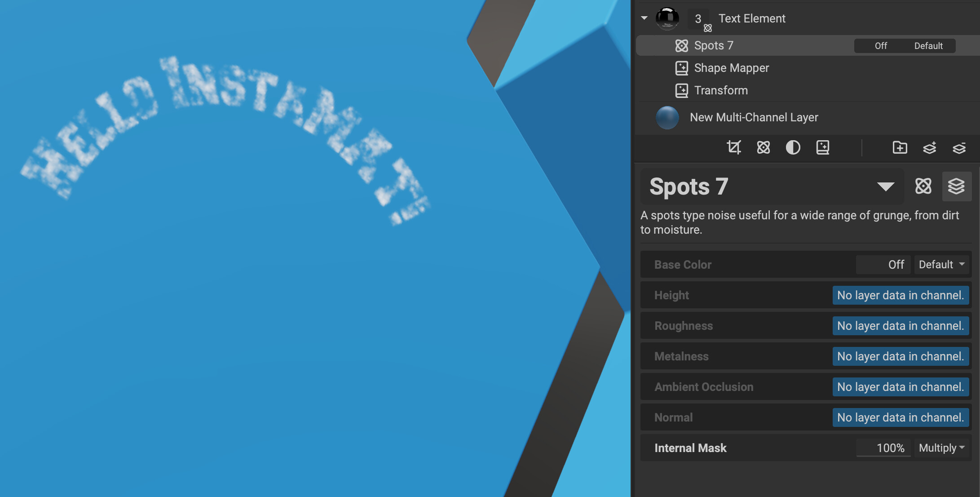The height and width of the screenshot is (497, 980).
Task: Click the half-circle adjustment icon
Action: (793, 147)
